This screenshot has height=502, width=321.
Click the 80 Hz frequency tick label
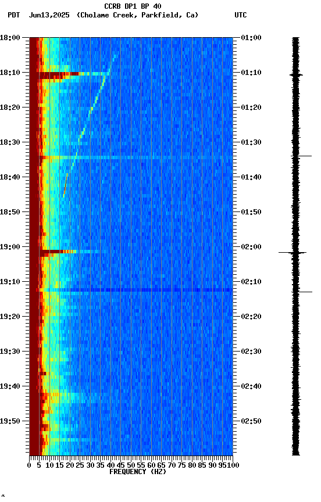click(x=192, y=465)
